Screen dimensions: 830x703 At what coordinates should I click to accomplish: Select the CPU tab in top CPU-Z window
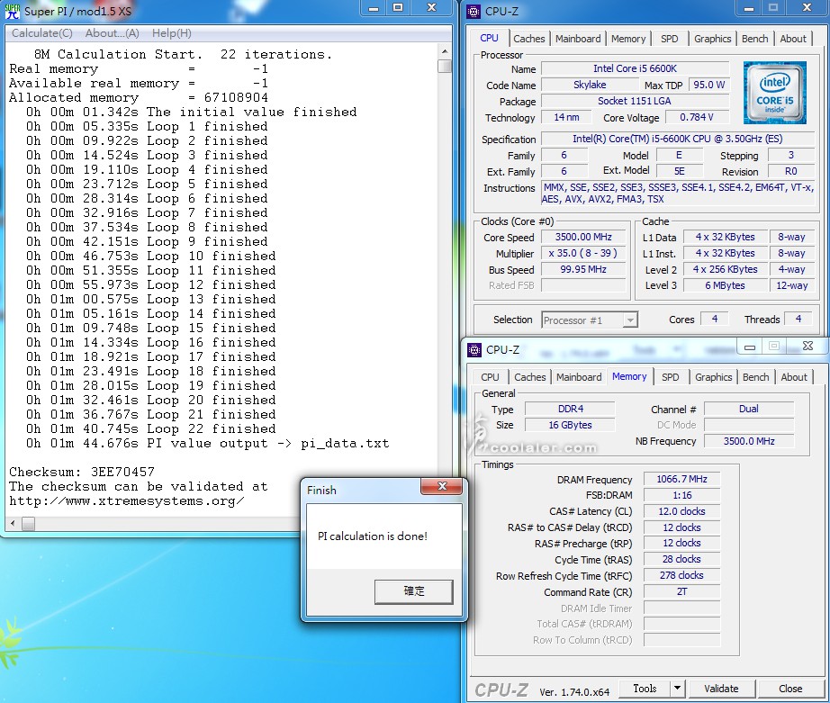[489, 38]
